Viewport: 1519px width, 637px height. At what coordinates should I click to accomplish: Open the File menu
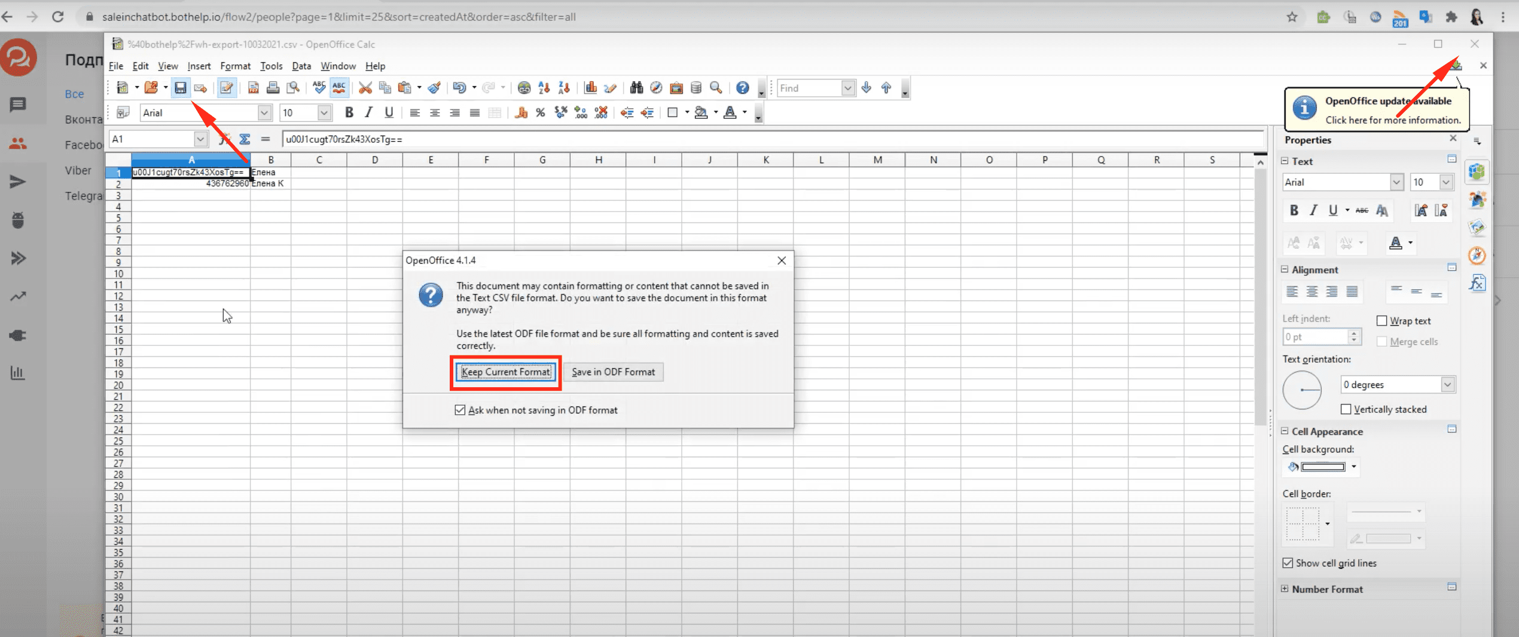116,66
